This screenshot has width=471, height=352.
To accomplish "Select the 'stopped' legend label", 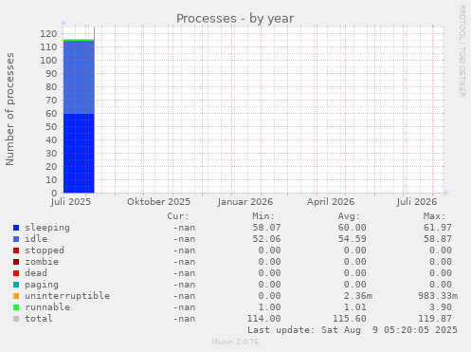I will click(x=45, y=250).
